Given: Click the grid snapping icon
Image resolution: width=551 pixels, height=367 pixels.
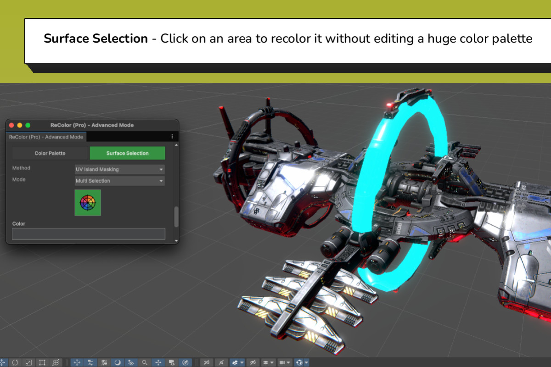Looking at the screenshot, I should (x=104, y=362).
